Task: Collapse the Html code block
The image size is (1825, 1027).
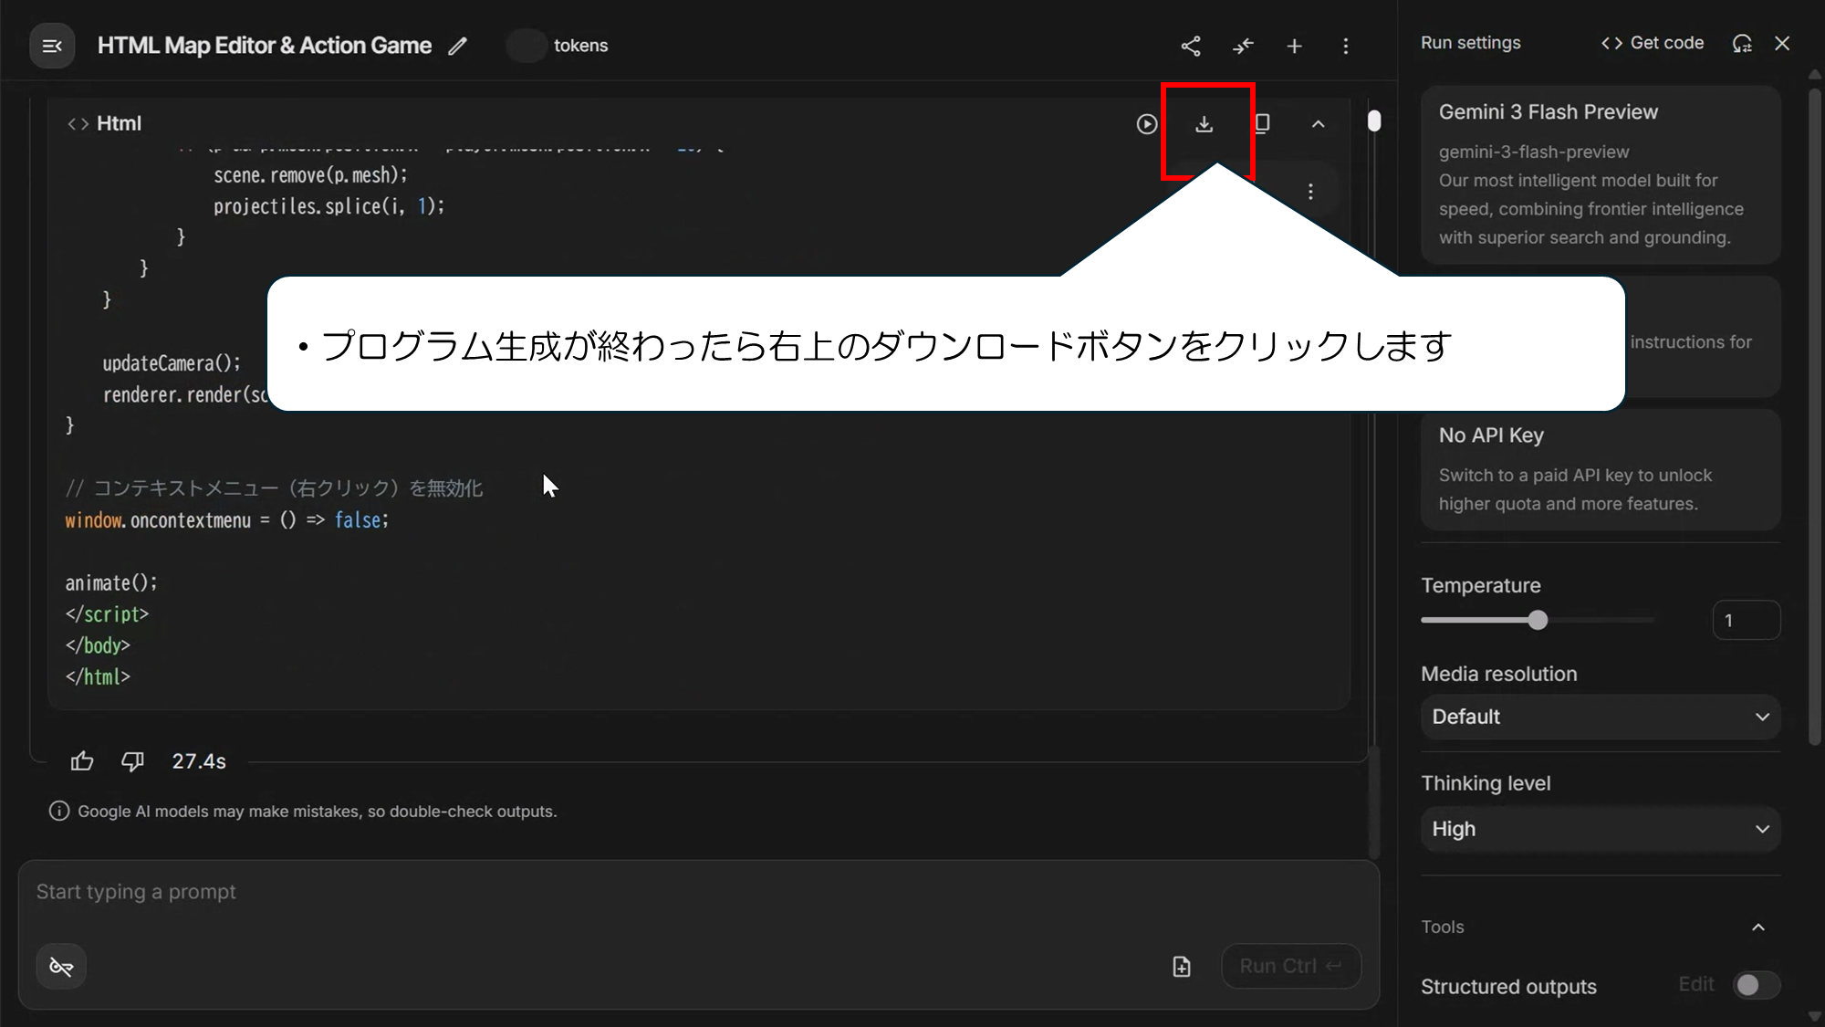Action: [x=1318, y=124]
